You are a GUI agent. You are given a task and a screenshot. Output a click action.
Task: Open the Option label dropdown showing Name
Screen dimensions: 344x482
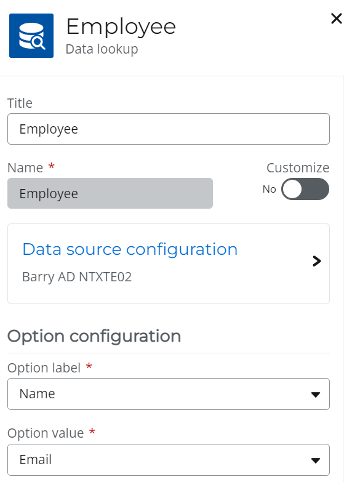click(169, 394)
